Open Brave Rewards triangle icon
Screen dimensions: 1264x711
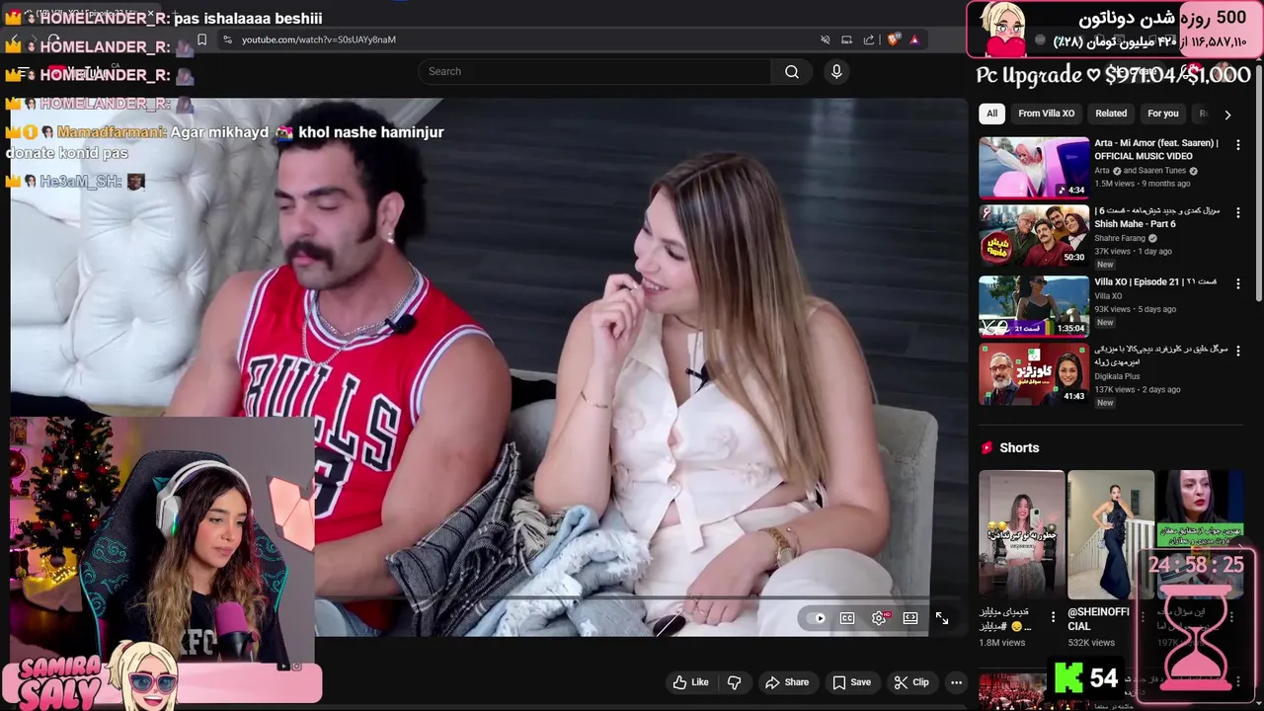[914, 39]
